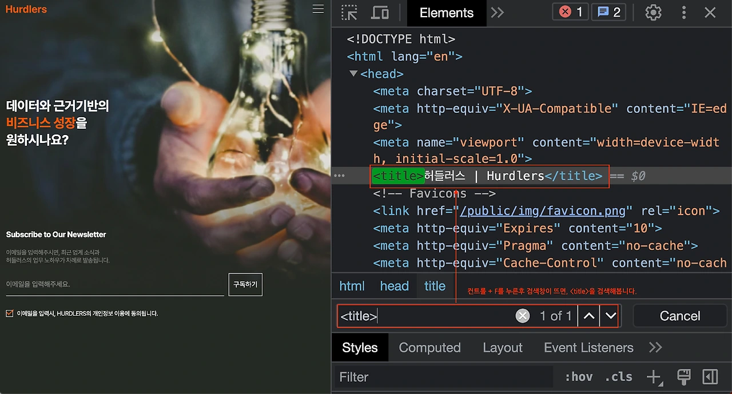Clear the <title> search field
The height and width of the screenshot is (394, 732).
tap(523, 316)
